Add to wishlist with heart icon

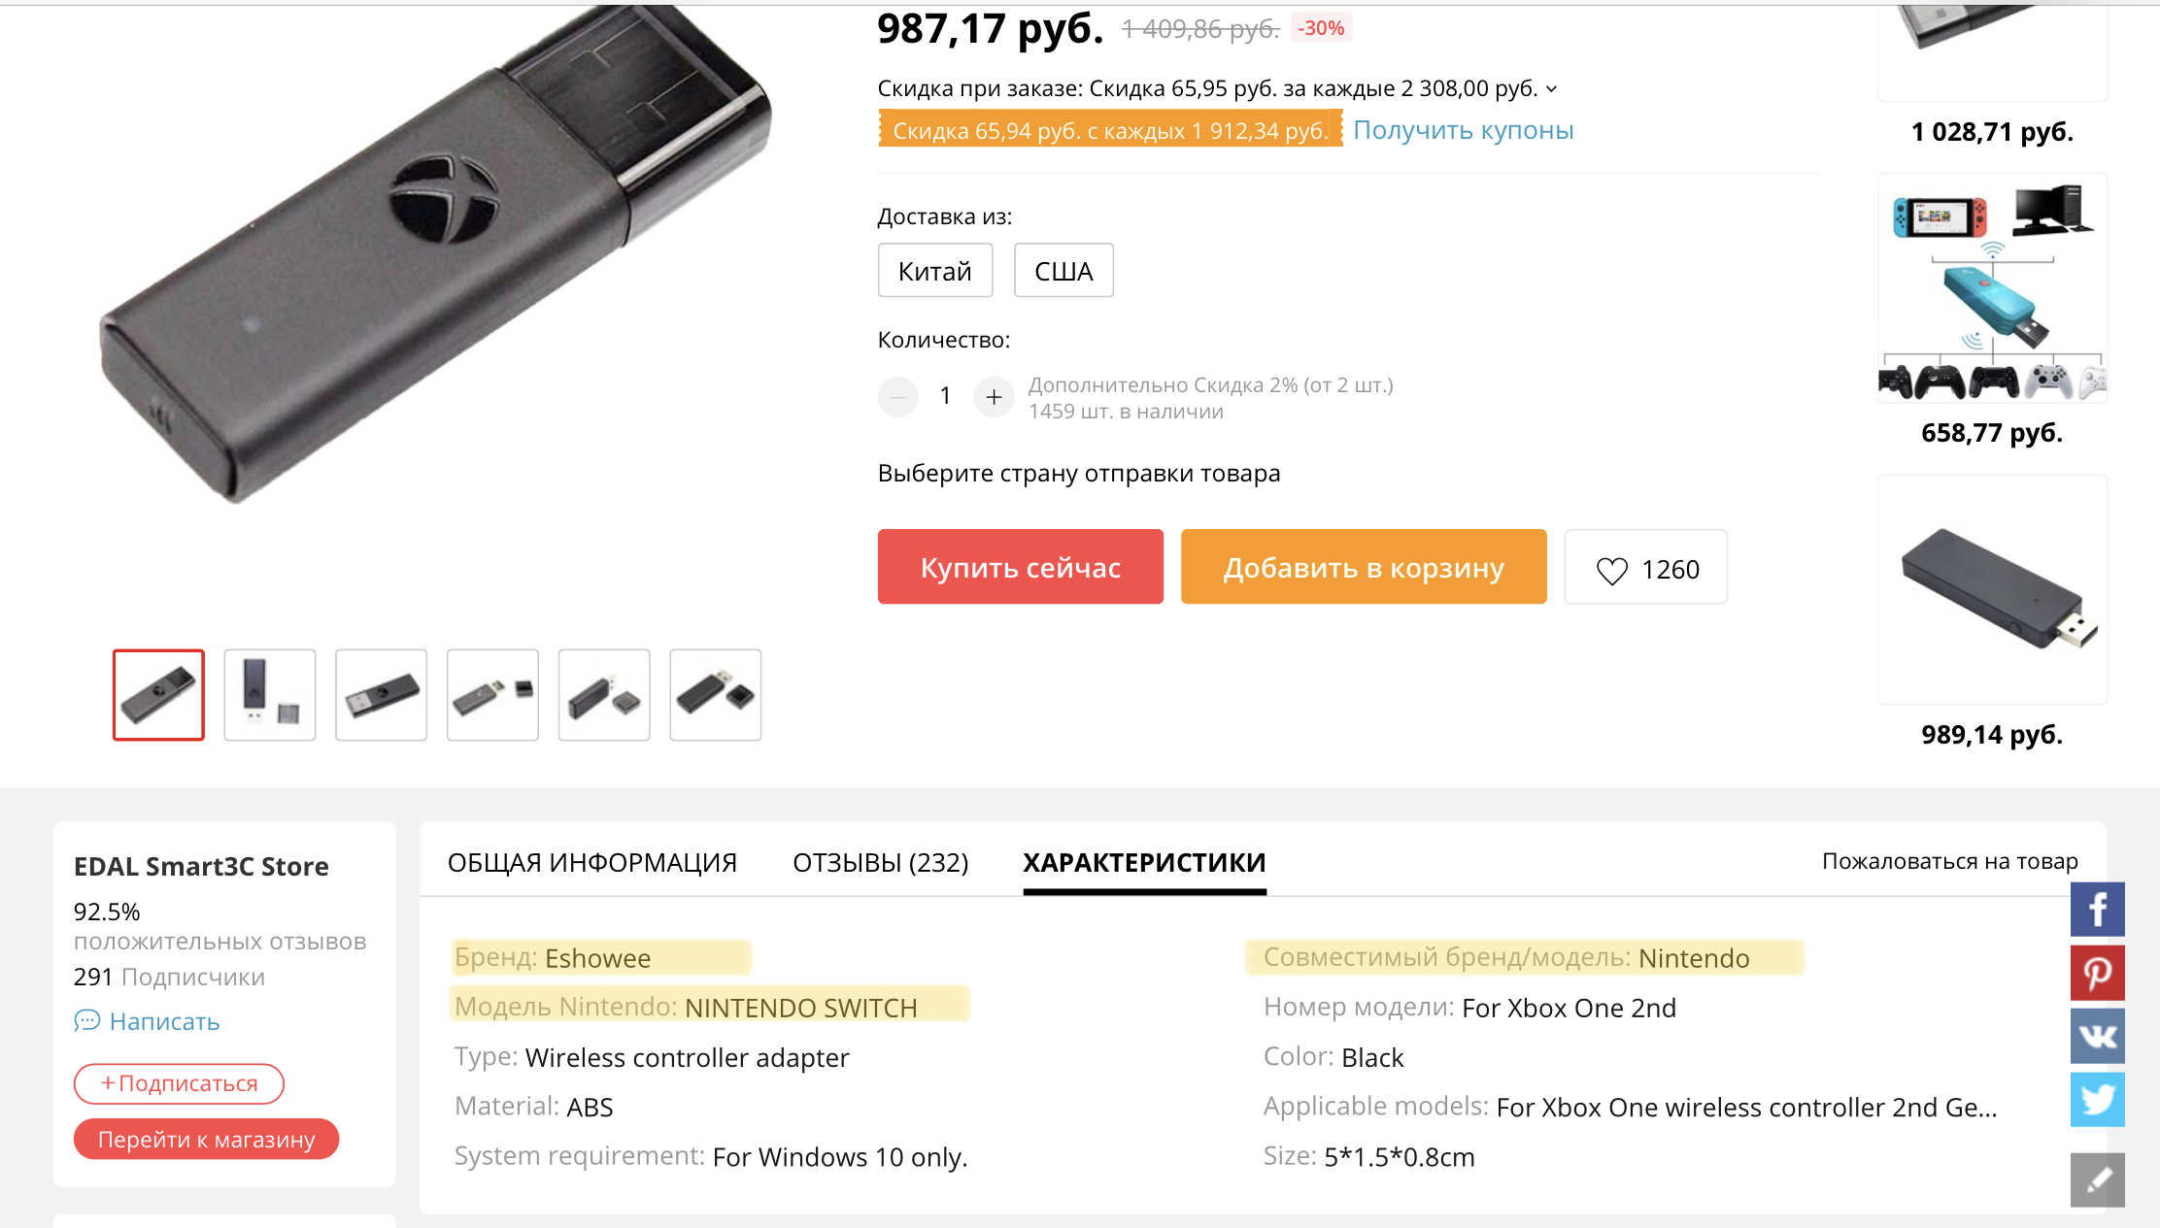click(1611, 570)
